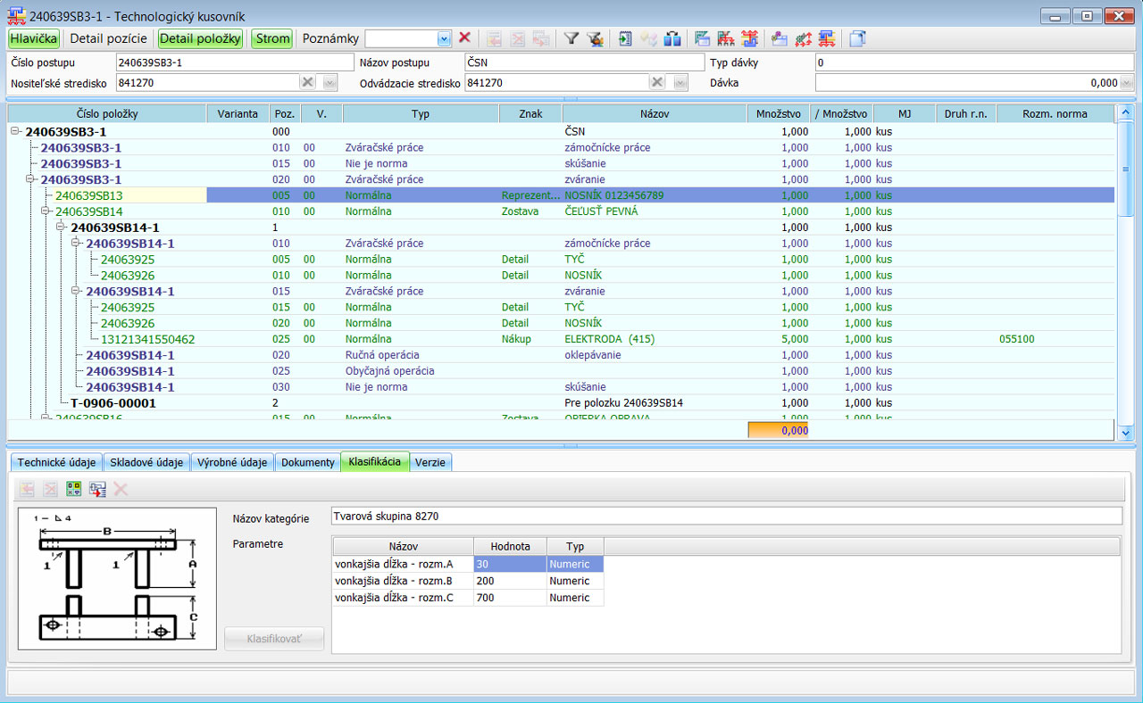This screenshot has width=1143, height=703.
Task: Click the Názov postupu input field
Action: click(584, 62)
